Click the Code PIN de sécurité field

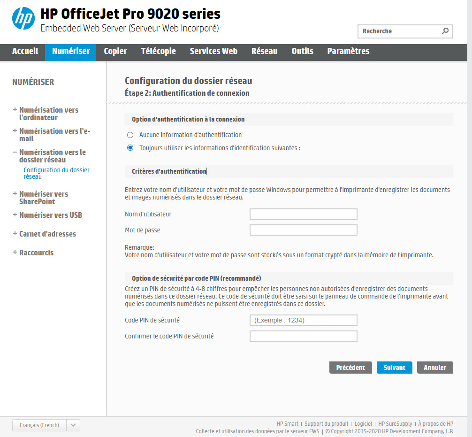point(304,320)
